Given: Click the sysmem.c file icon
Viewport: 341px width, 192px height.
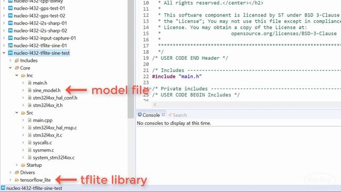Looking at the screenshot, I should 30,150.
